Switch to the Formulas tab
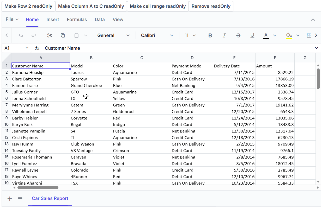 (x=77, y=20)
